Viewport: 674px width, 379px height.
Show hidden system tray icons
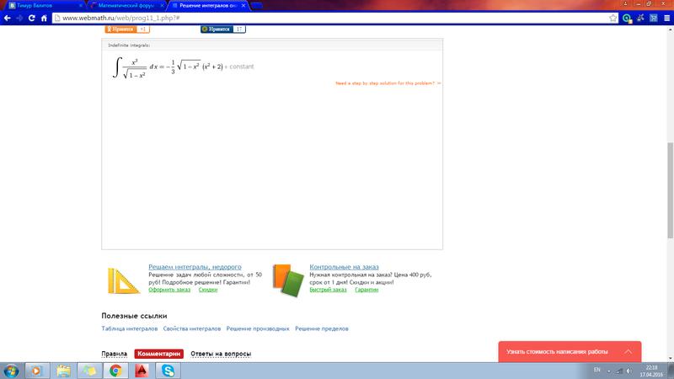pos(608,371)
